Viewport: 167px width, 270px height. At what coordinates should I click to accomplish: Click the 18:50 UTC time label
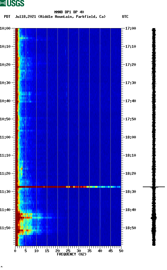pyautogui.click(x=130, y=228)
